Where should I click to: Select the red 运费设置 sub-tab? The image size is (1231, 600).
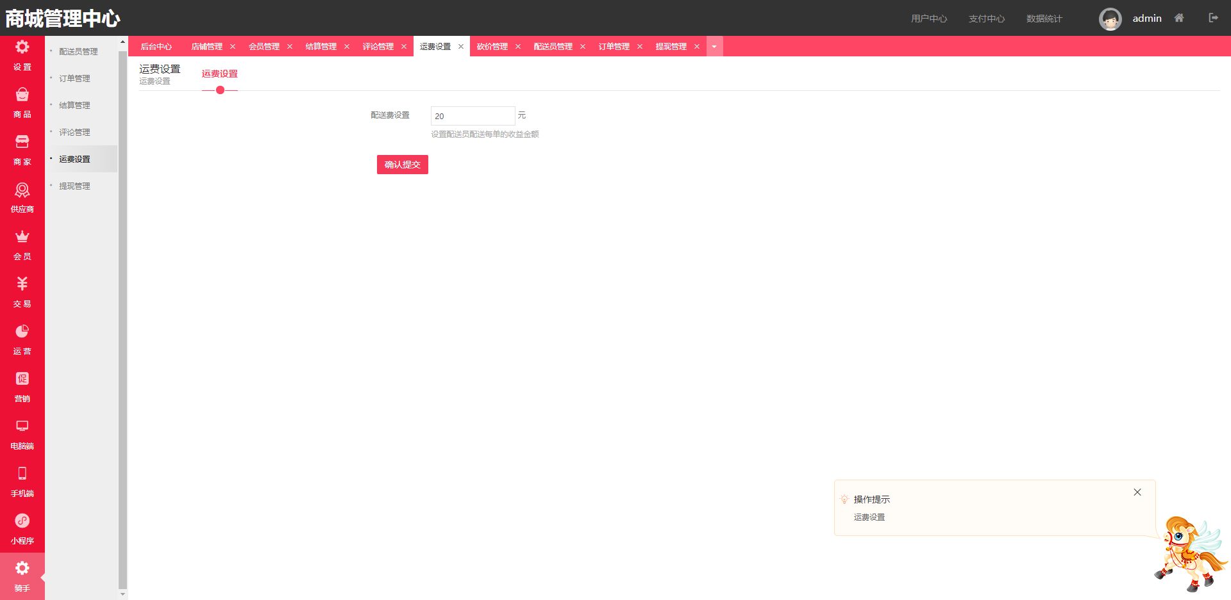pos(220,74)
